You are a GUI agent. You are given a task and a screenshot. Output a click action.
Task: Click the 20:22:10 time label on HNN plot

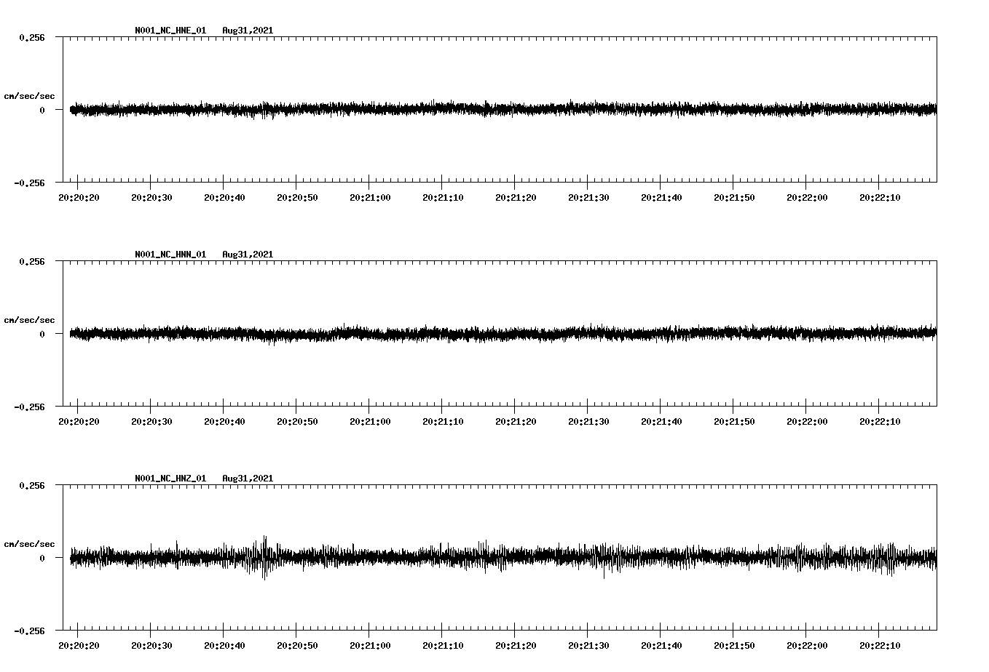tap(880, 422)
